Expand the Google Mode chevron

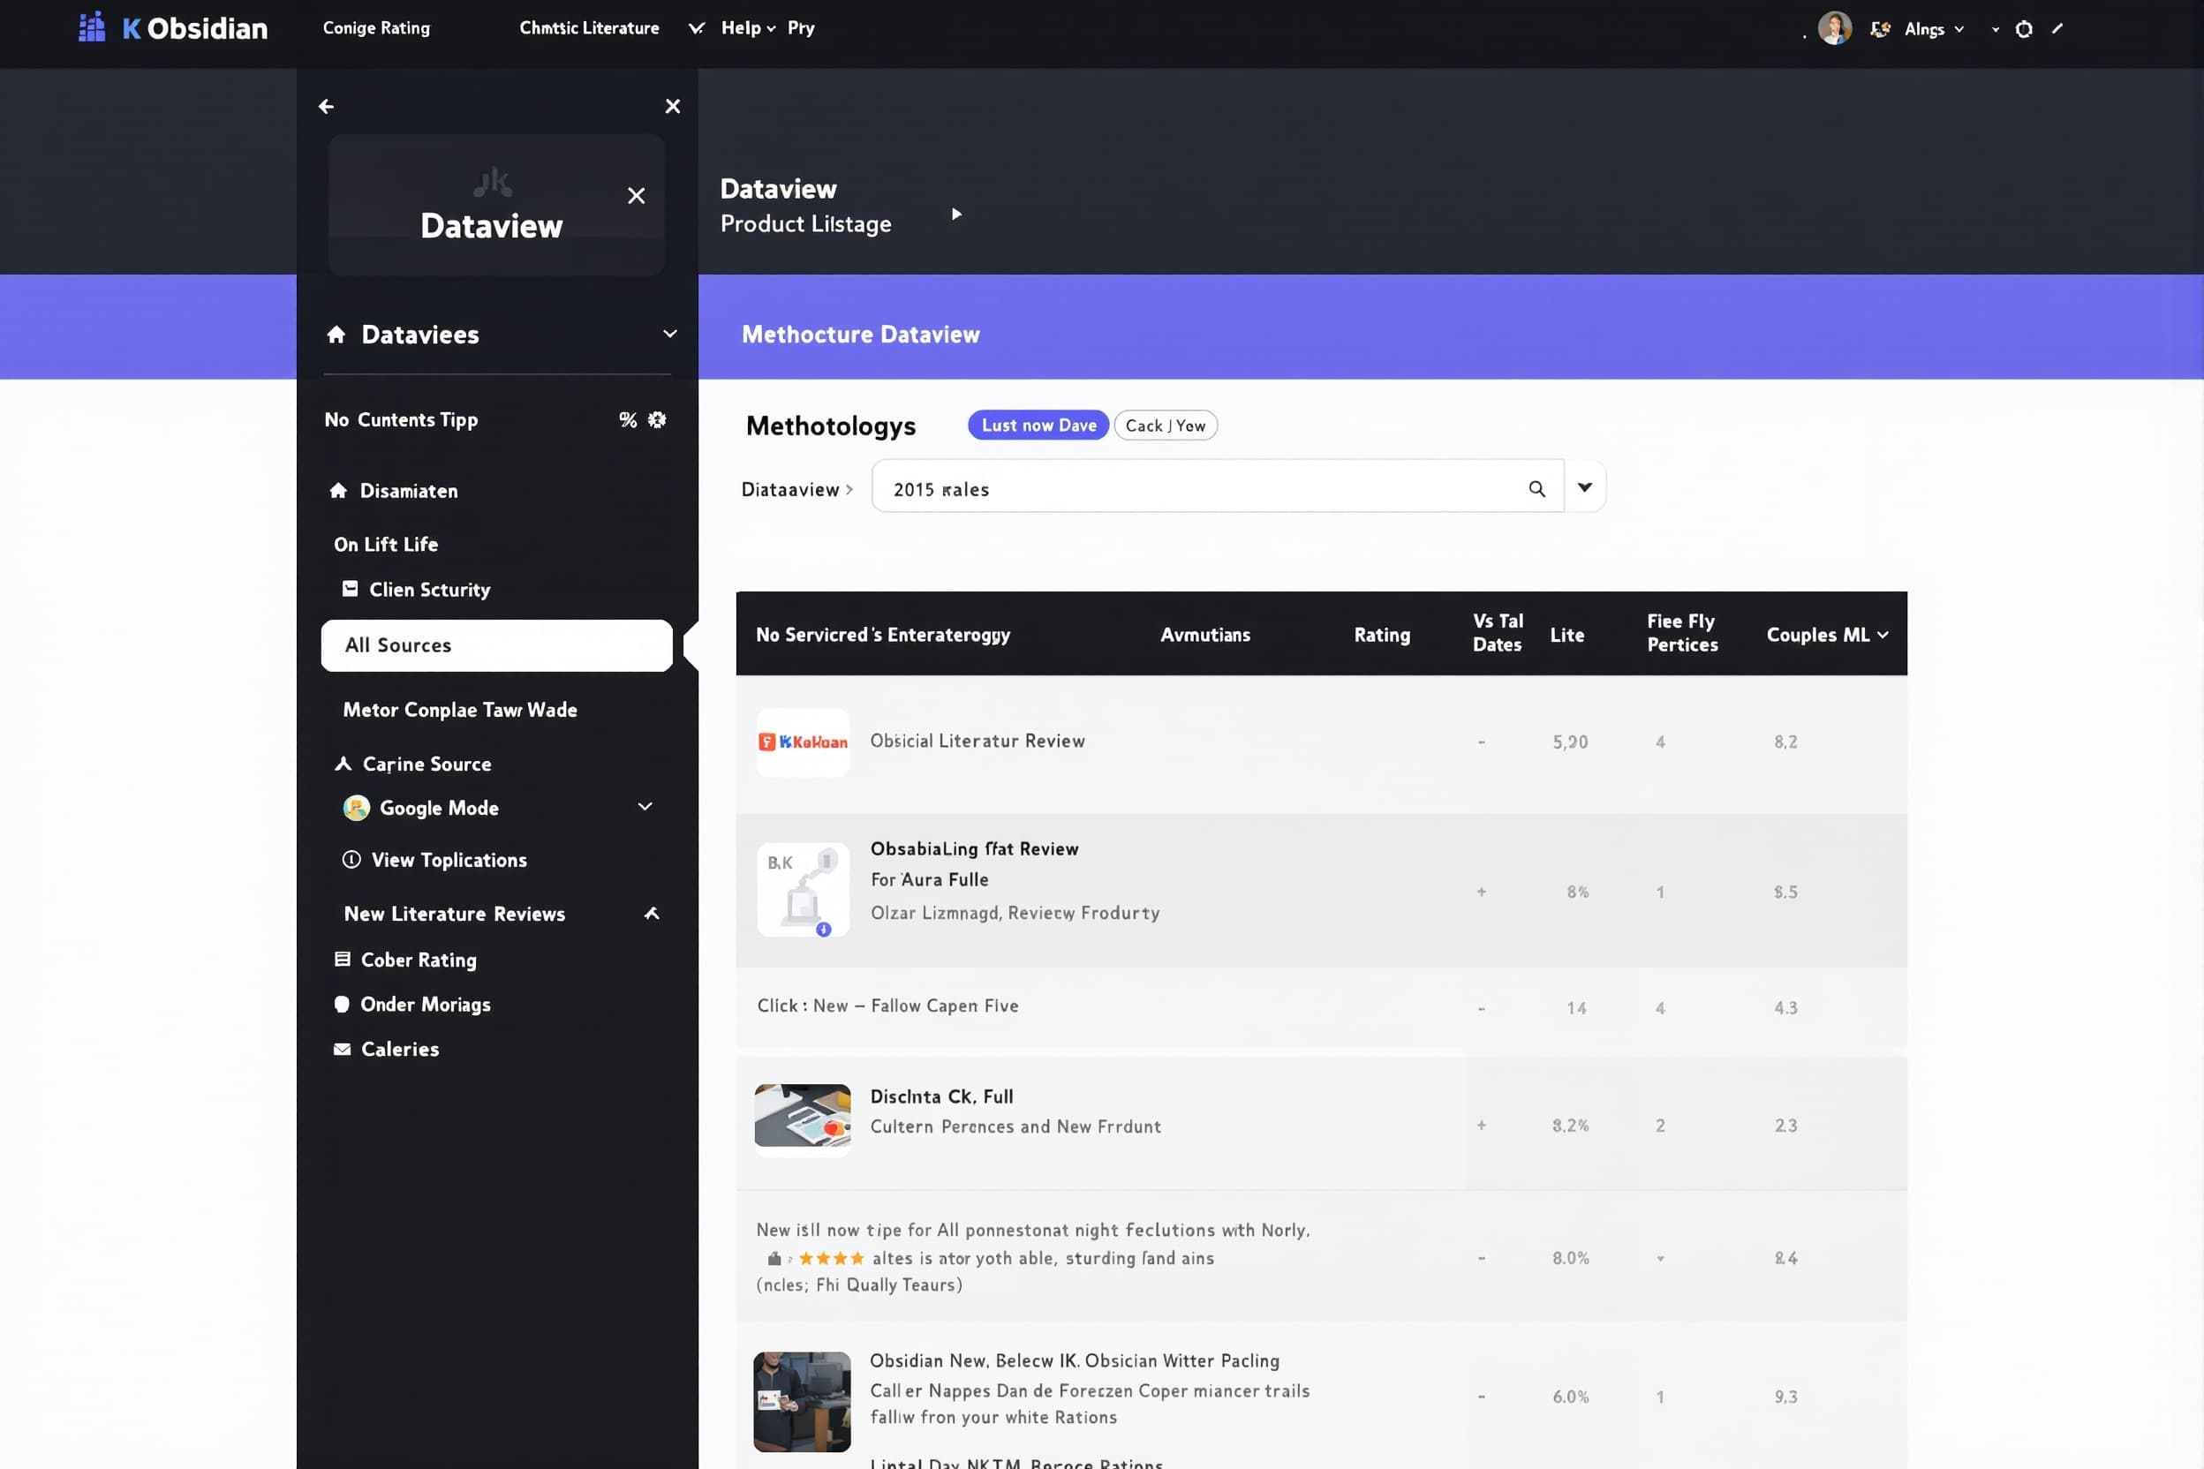coord(645,807)
